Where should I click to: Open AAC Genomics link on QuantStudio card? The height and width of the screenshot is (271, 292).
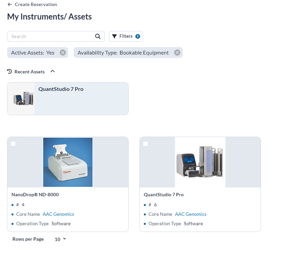tap(191, 214)
